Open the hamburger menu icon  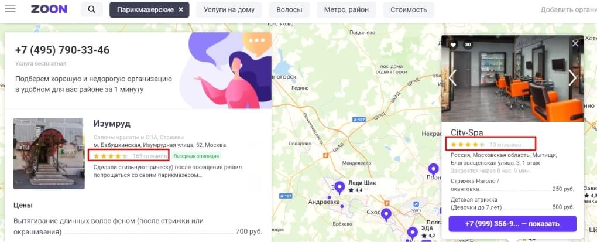tap(10, 8)
